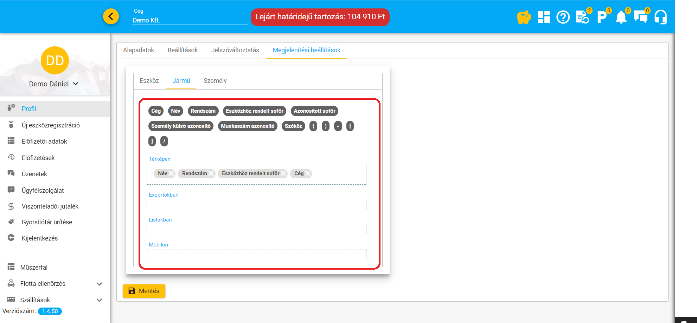Click the Exportokban drop field

pos(256,205)
